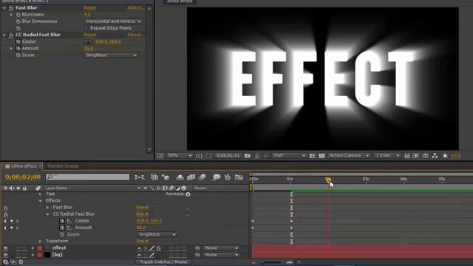Toggle Blurriness stopwatch in Effect Controls
Image resolution: width=473 pixels, height=266 pixels.
pyautogui.click(x=18, y=15)
